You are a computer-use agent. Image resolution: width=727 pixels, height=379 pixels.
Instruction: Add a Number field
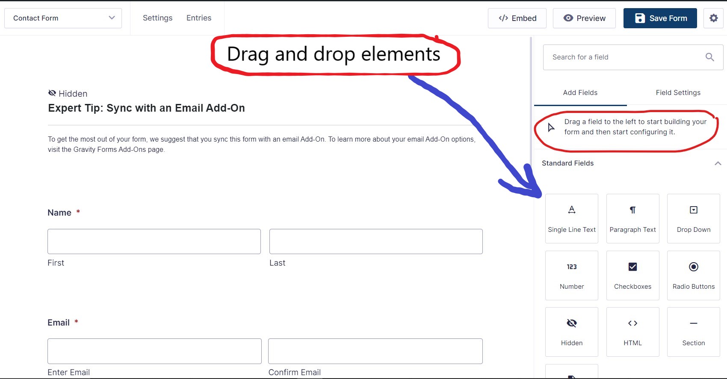[572, 275]
